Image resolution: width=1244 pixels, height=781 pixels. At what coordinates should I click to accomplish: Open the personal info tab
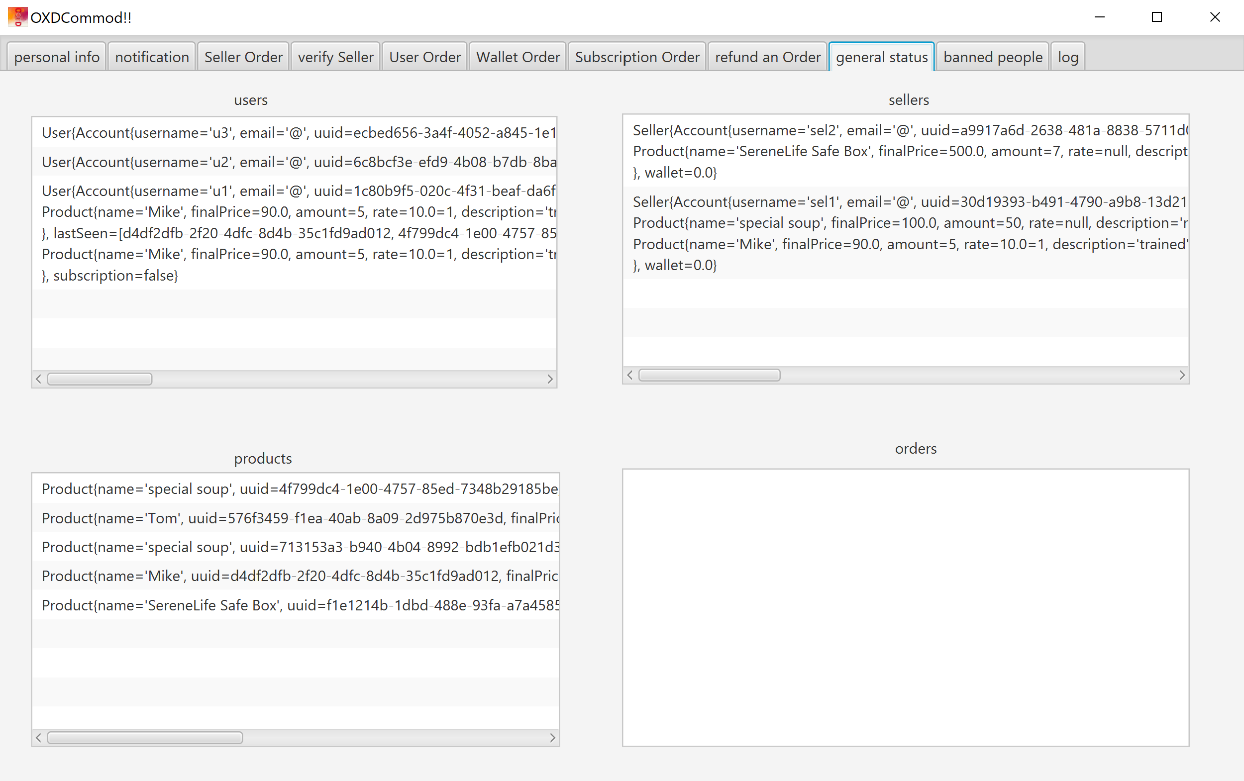tap(57, 57)
